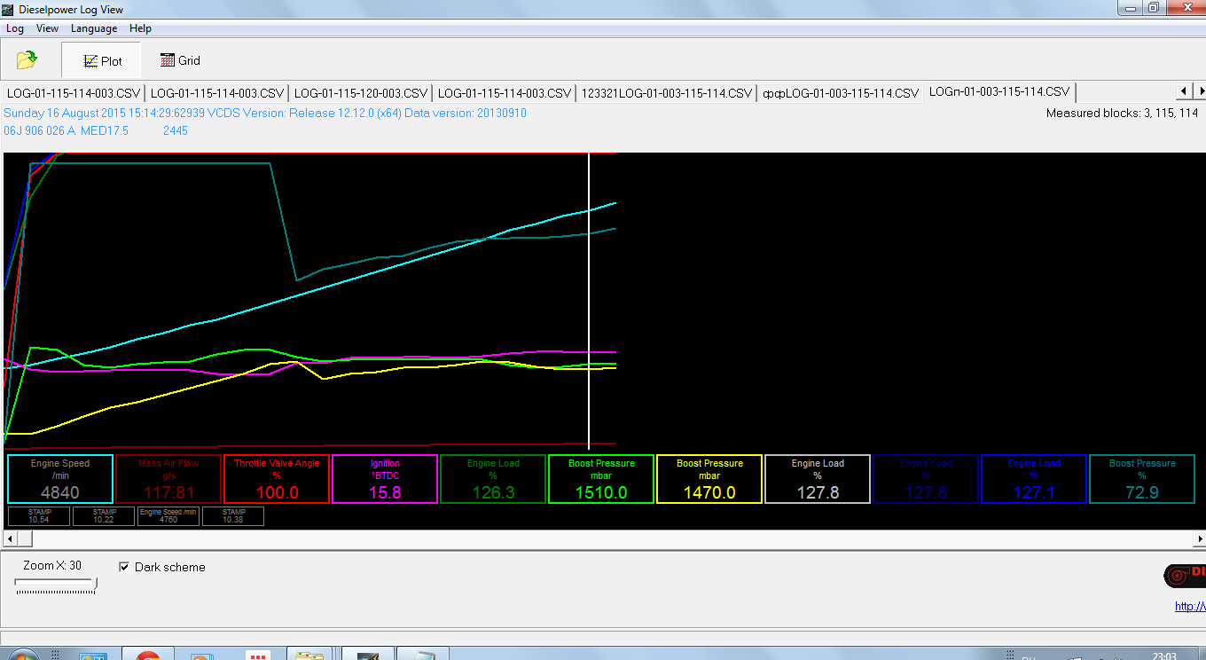1206x660 pixels.
Task: Open the Language menu
Action: 94,28
